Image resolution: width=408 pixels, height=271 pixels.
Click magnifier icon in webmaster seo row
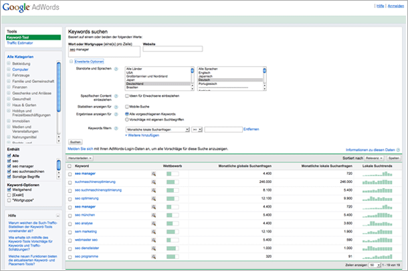[154, 240]
